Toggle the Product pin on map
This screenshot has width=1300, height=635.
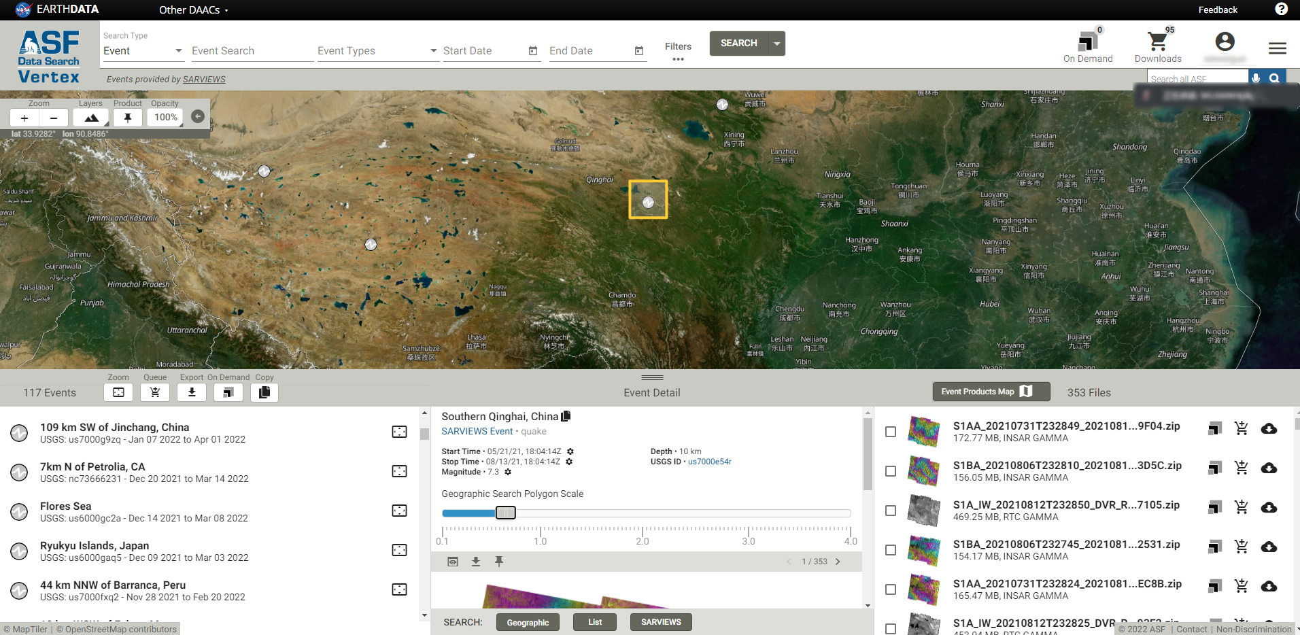[x=128, y=118]
